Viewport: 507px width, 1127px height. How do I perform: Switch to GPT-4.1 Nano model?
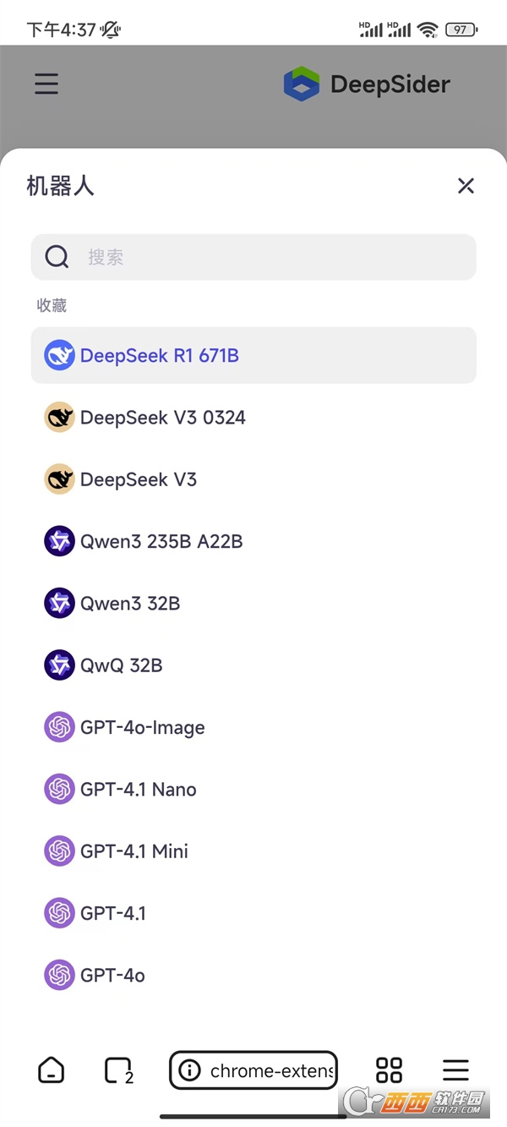[x=139, y=790]
